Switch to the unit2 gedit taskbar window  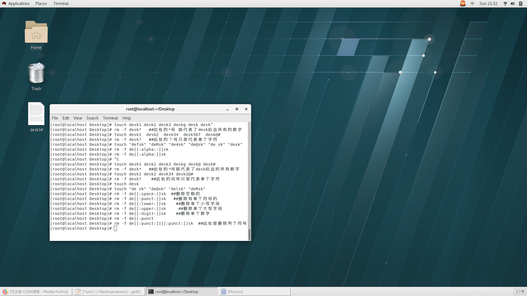(x=109, y=292)
